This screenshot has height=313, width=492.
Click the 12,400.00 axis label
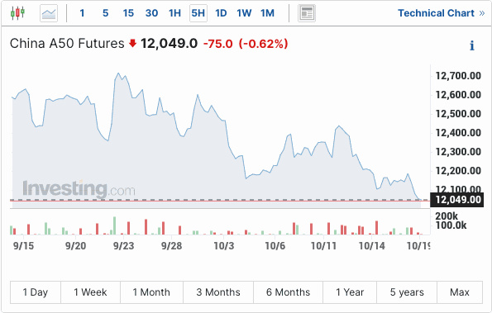point(458,133)
